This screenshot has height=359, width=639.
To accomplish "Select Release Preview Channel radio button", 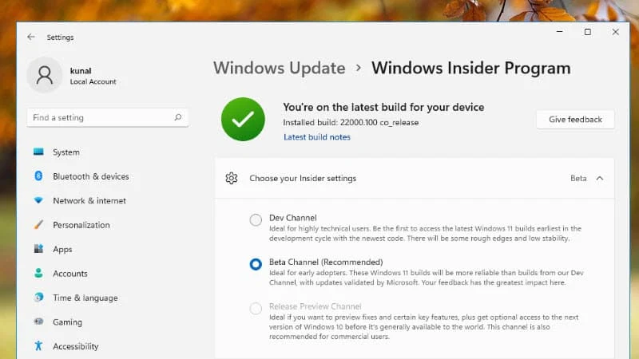I will 256,308.
